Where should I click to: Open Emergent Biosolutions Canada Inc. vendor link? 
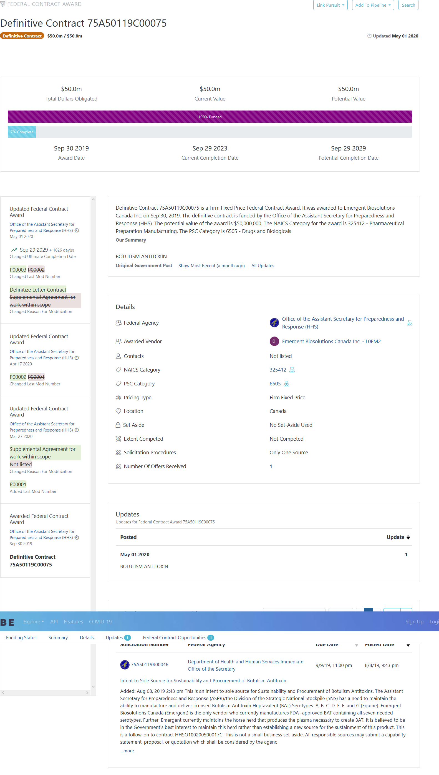(x=331, y=342)
